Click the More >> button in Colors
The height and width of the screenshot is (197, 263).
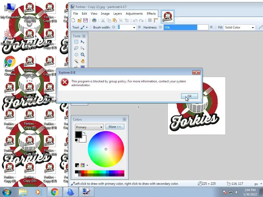pos(115,127)
